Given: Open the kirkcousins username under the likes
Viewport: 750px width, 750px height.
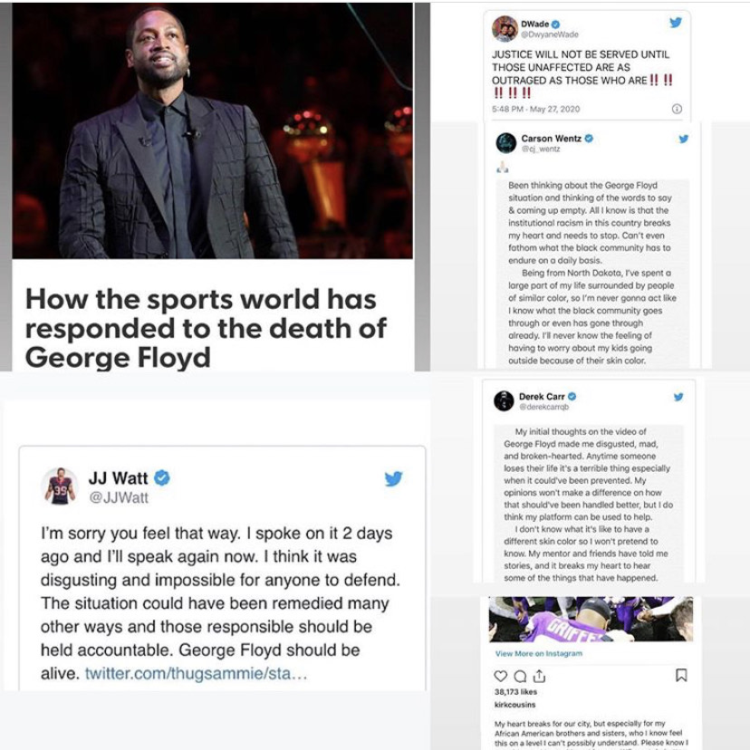Looking at the screenshot, I should (x=514, y=705).
